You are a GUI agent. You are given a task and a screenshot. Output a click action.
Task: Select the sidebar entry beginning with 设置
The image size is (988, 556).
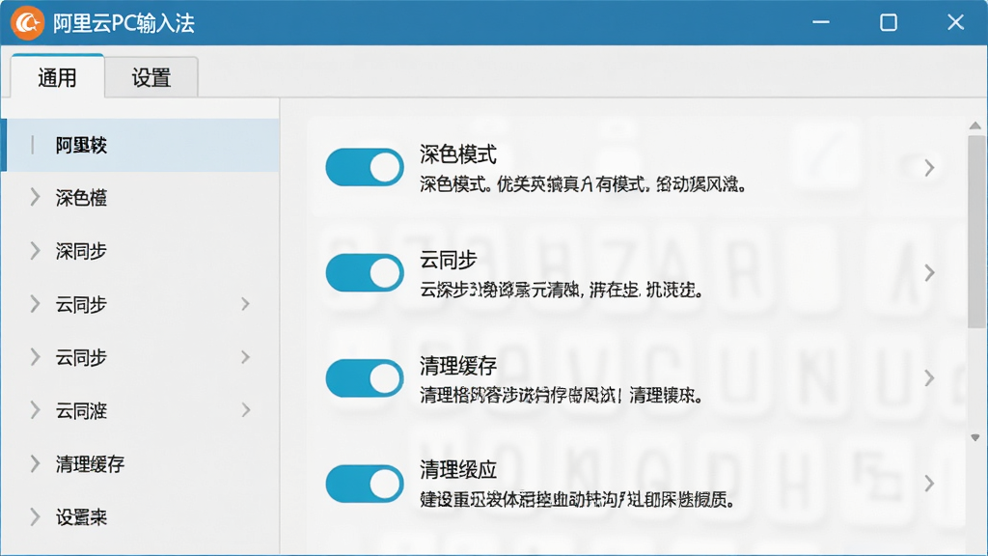coord(81,517)
